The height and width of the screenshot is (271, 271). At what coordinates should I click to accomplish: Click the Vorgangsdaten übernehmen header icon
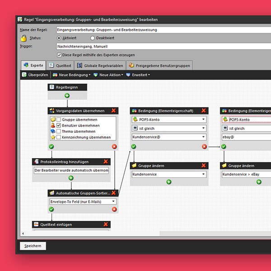52,111
